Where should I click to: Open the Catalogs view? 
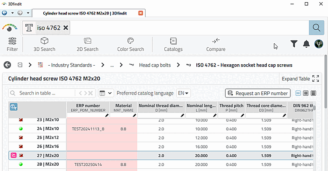click(173, 44)
